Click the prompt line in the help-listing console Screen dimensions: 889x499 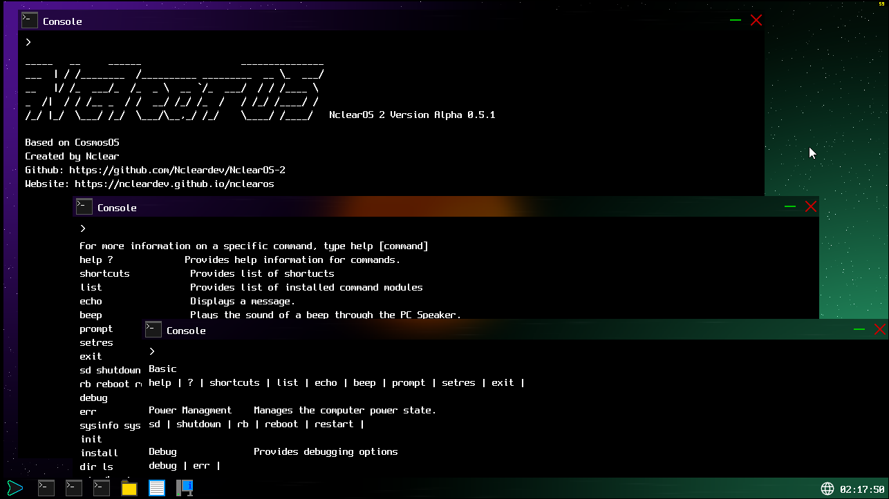pyautogui.click(x=83, y=228)
